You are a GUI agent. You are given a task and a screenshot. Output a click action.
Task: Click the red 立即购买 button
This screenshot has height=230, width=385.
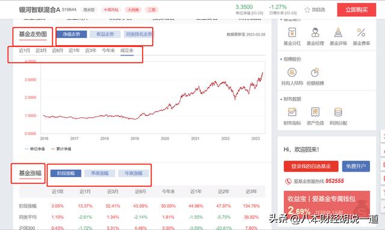[357, 10]
